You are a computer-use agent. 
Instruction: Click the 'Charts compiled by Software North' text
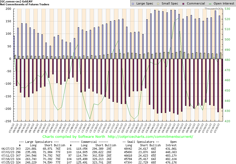point(74,137)
